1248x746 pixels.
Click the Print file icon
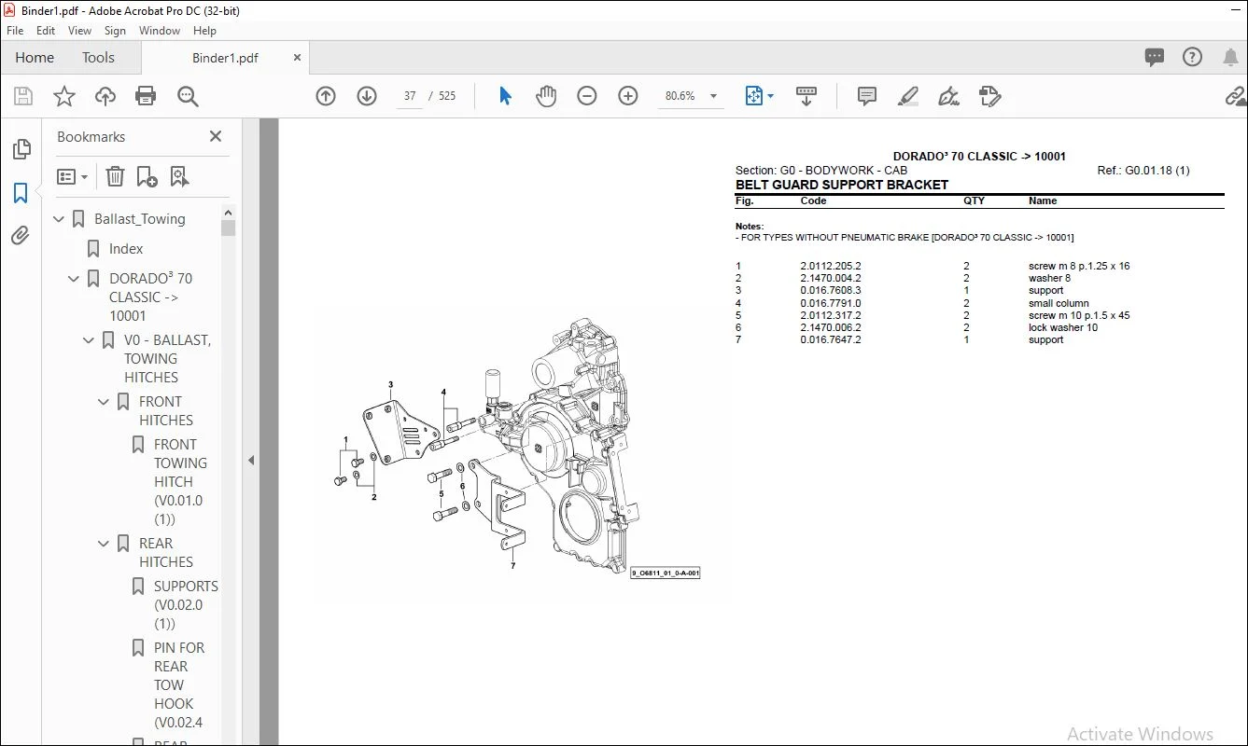point(146,96)
